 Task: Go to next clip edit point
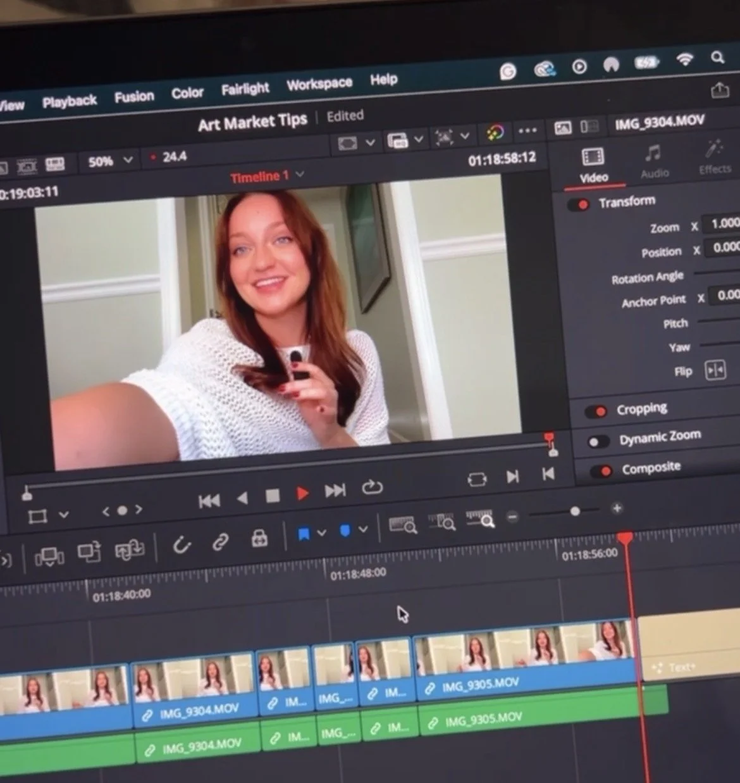point(513,476)
